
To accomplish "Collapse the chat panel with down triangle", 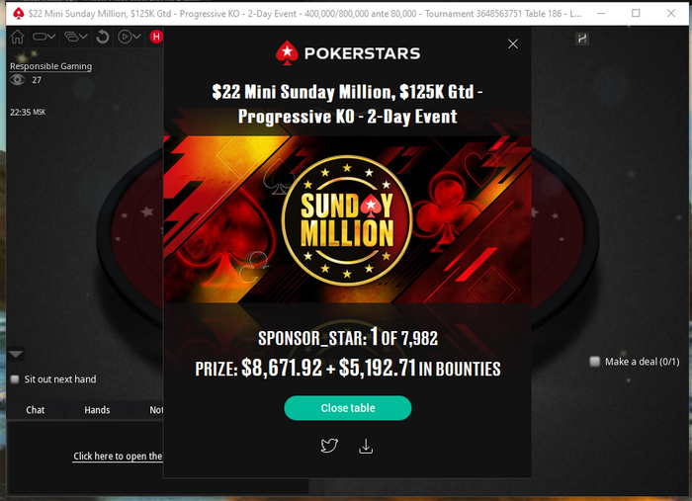I will pos(16,354).
